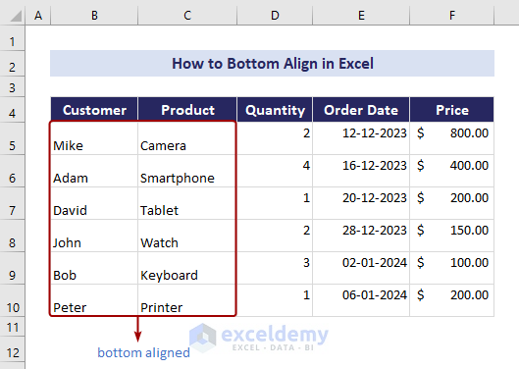Click the Price header cell
519x369 pixels.
pyautogui.click(x=452, y=110)
